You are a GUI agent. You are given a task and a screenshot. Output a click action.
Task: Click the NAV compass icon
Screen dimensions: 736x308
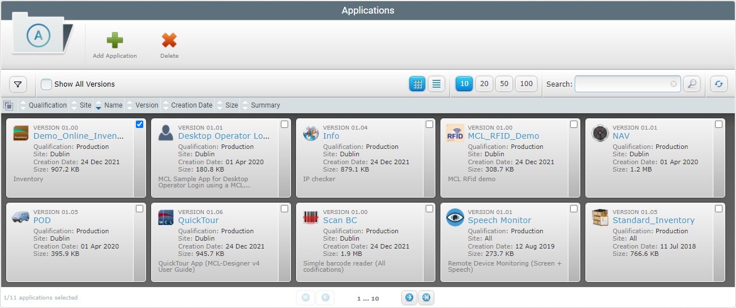[600, 134]
